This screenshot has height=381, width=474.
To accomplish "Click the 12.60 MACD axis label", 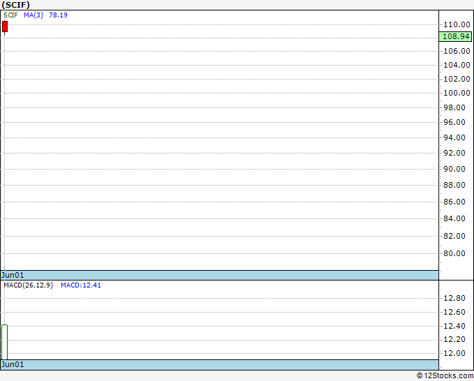I will point(454,312).
